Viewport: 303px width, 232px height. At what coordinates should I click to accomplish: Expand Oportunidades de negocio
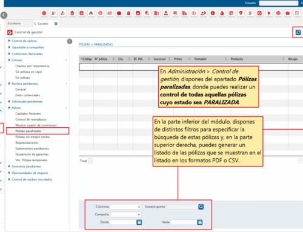tap(9, 173)
